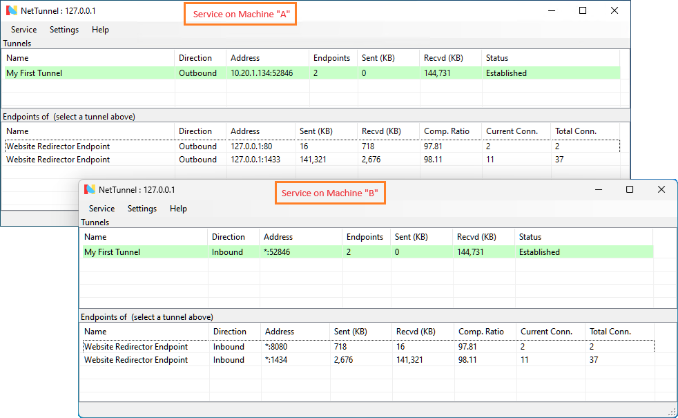
Task: Click the resize grip in the front window status bar
Action: point(672,412)
